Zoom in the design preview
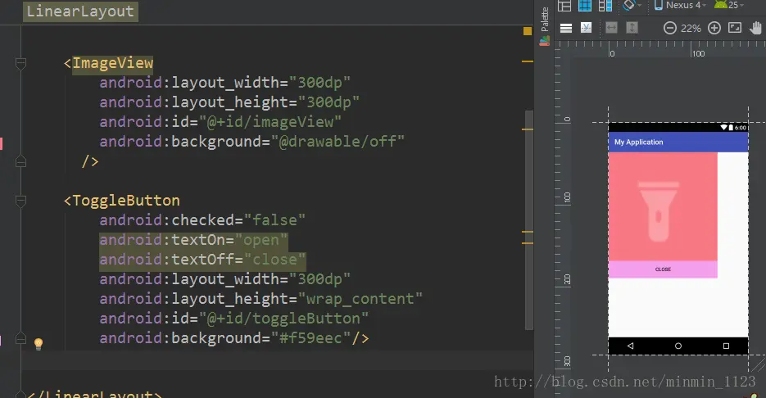This screenshot has width=766, height=398. (714, 28)
